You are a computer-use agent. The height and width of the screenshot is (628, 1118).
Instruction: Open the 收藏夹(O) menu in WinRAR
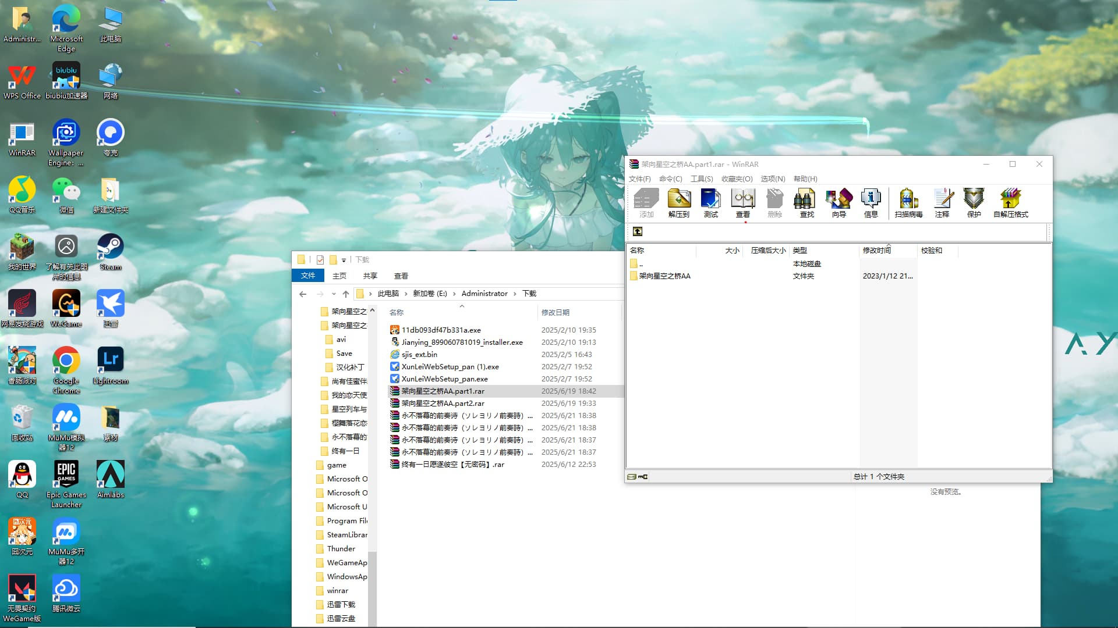(737, 179)
